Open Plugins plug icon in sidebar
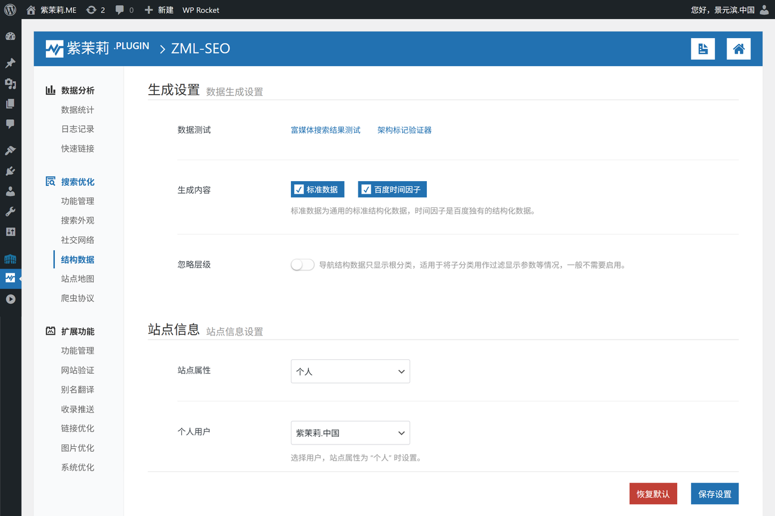The height and width of the screenshot is (516, 775). coord(10,171)
